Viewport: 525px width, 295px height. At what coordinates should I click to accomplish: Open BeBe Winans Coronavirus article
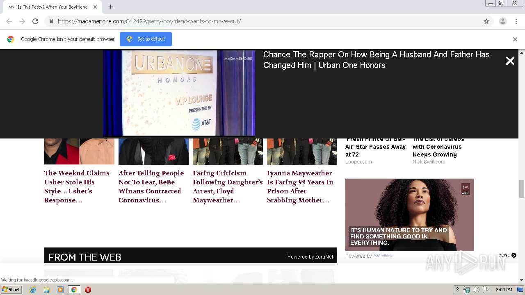[x=151, y=186]
